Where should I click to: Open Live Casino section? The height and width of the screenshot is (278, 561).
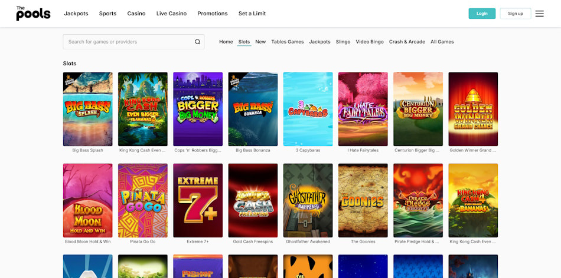pos(171,14)
